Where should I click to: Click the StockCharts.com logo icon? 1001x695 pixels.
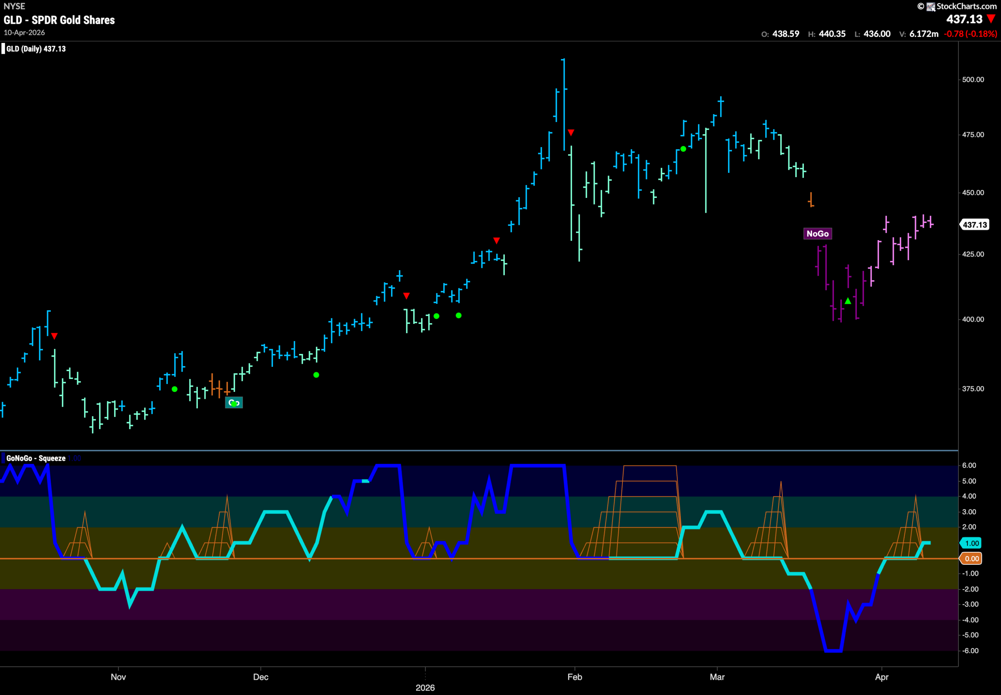pyautogui.click(x=931, y=7)
